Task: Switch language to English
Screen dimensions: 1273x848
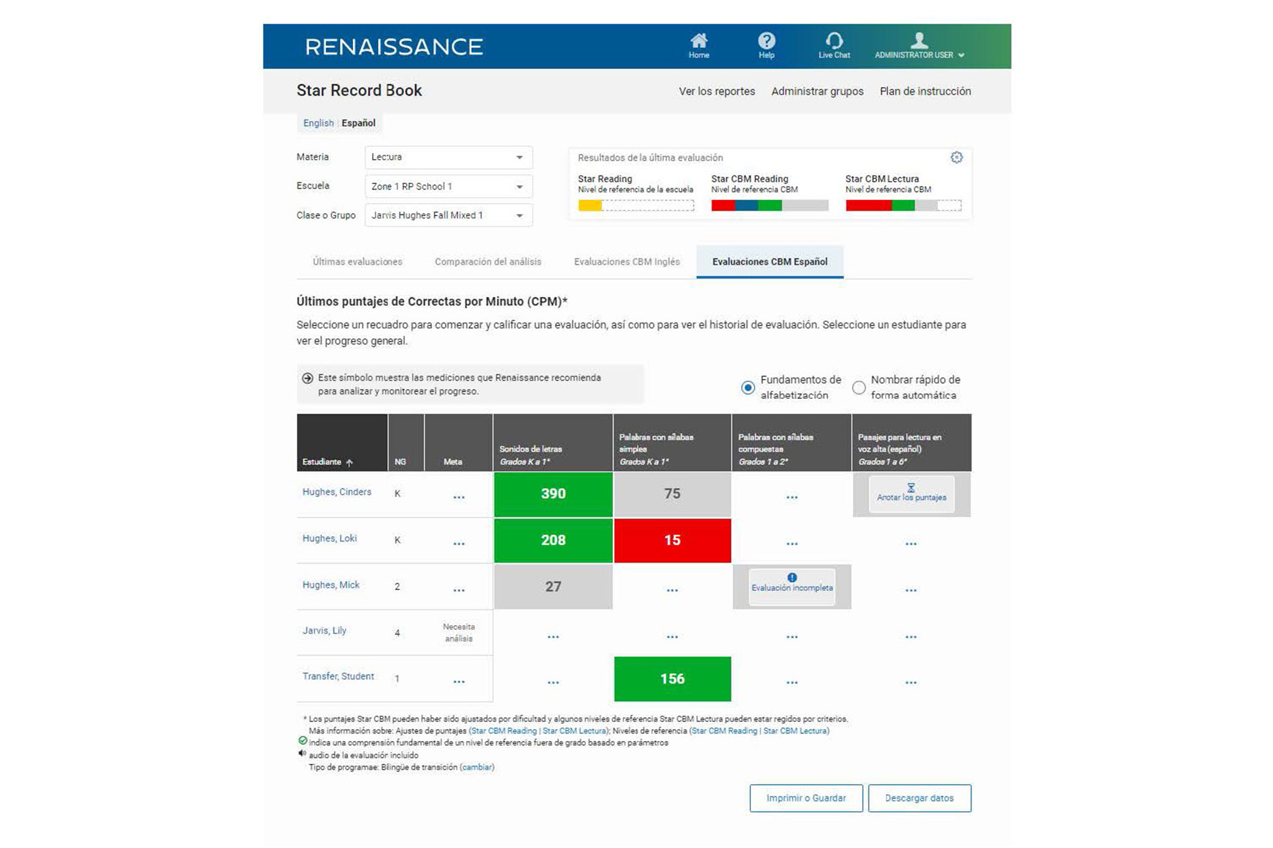Action: pos(318,123)
